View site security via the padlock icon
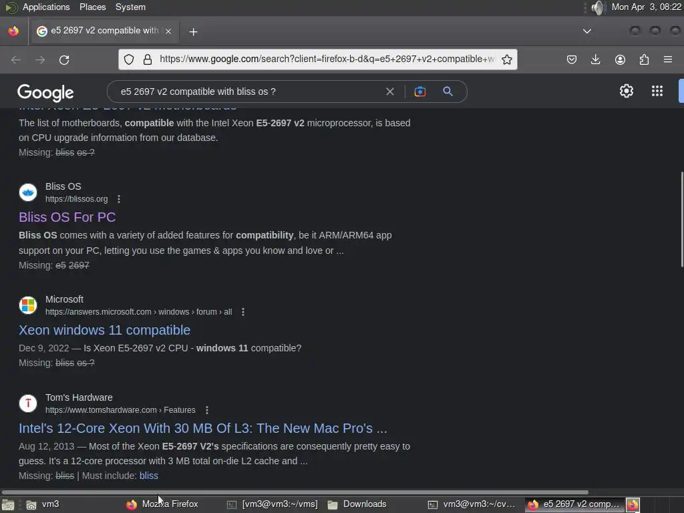This screenshot has width=684, height=513. (148, 59)
